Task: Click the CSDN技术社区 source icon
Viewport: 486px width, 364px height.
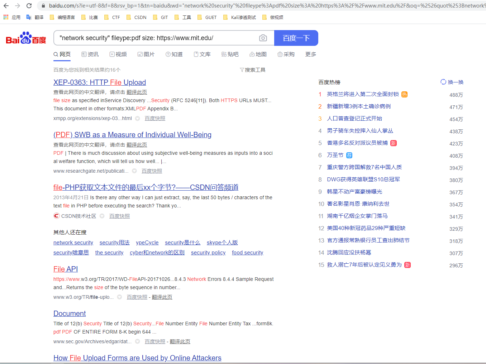Action: (56, 216)
